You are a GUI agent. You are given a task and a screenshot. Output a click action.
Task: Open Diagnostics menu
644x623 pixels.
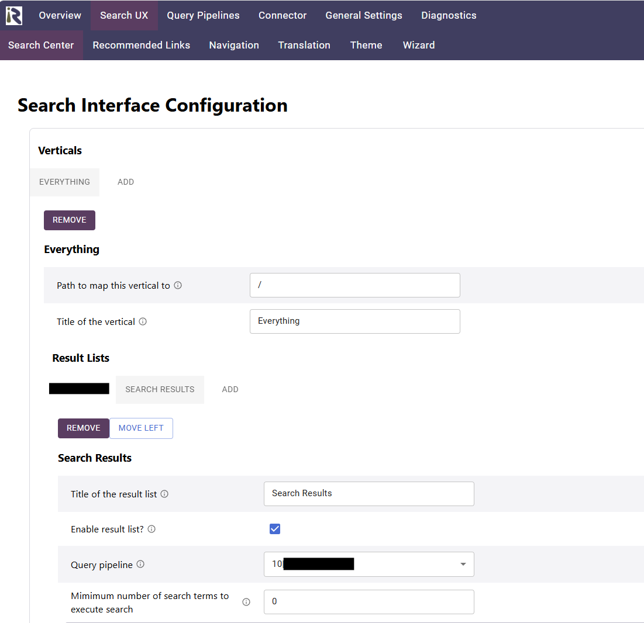(449, 15)
